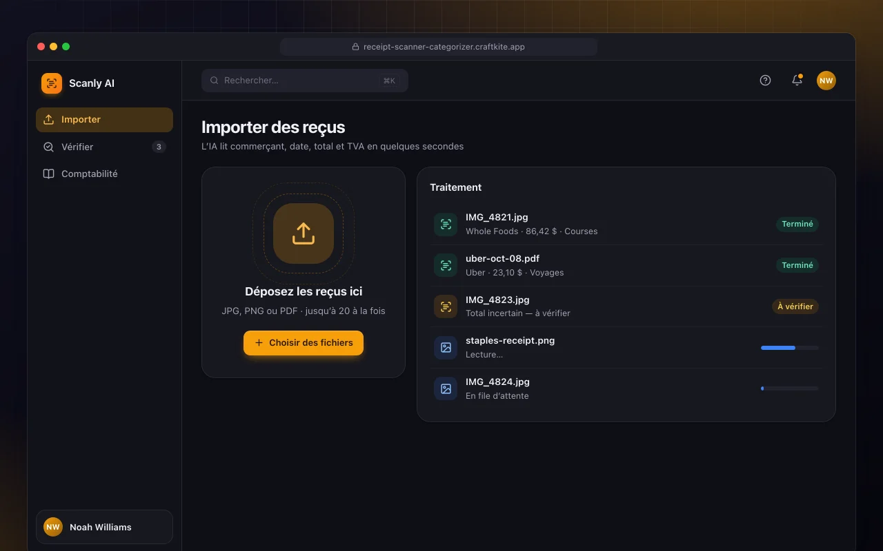Select file name staples-receipt.png
The height and width of the screenshot is (551, 883).
click(510, 340)
